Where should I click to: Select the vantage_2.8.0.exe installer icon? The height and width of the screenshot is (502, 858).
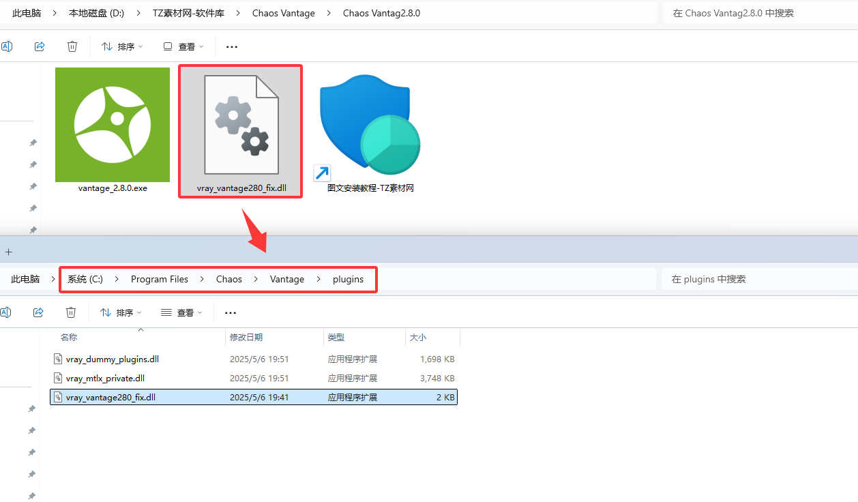click(x=113, y=125)
